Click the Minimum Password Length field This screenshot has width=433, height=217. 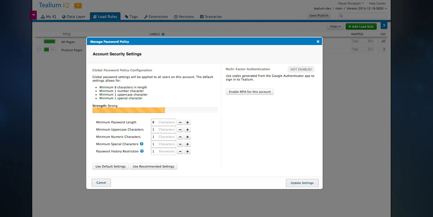164,122
